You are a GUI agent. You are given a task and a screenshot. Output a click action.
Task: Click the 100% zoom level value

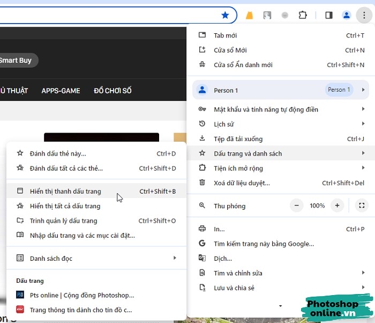317,205
